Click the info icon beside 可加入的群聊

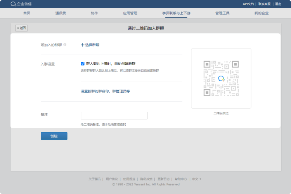coord(65,45)
